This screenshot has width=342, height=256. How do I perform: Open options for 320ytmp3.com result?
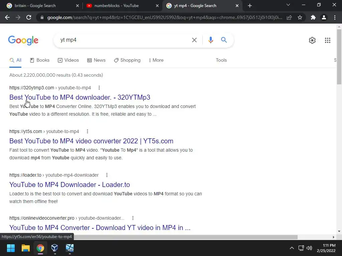(x=99, y=88)
